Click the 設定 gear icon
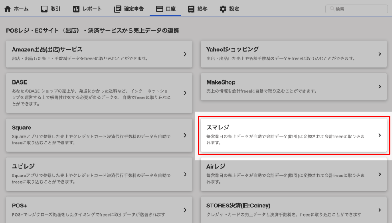 click(223, 9)
